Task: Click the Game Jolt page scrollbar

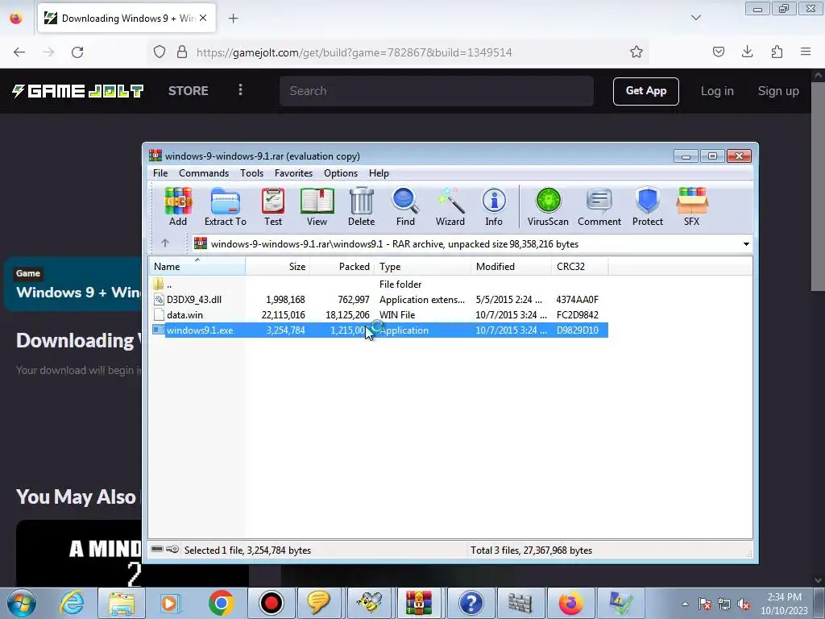Action: coord(818,185)
